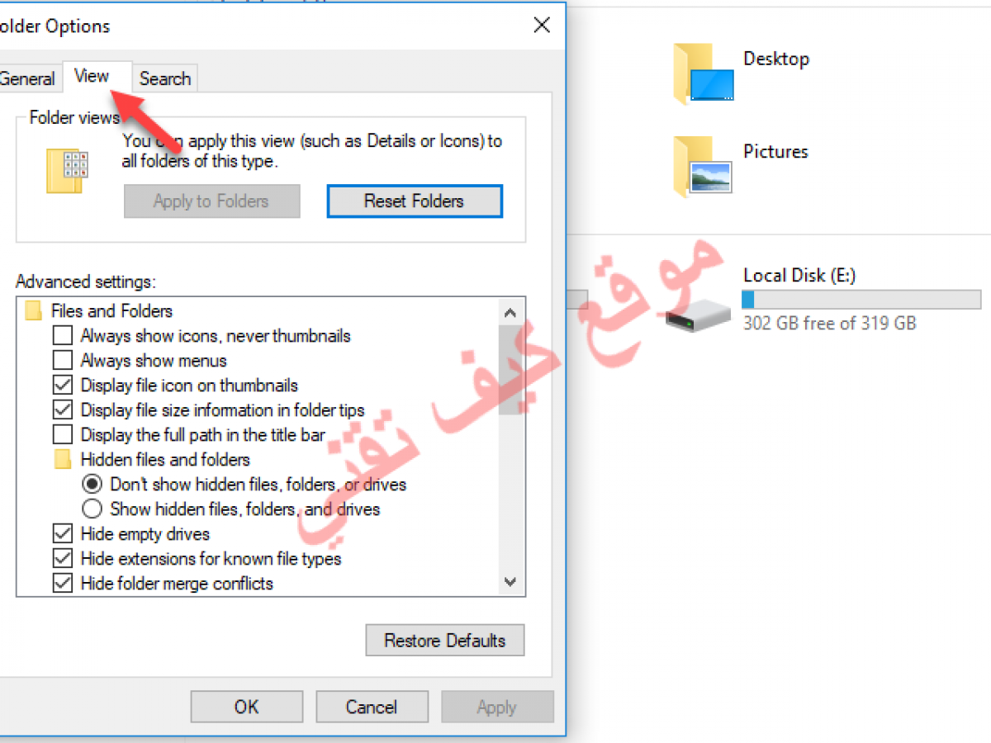Viewport: 991px width, 743px height.
Task: Toggle Display the full path in title bar
Action: [x=63, y=435]
